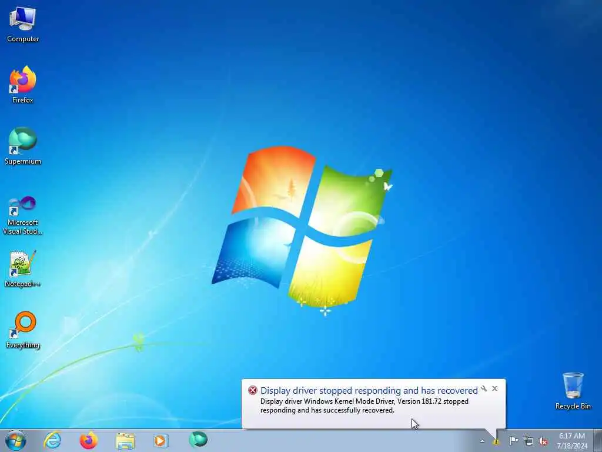The width and height of the screenshot is (602, 452).
Task: Launch Windows Media Player from the taskbar
Action: point(160,440)
